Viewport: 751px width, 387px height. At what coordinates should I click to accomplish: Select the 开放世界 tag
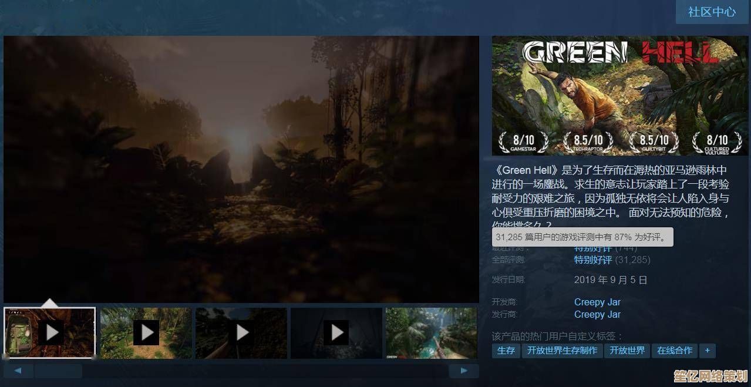627,351
